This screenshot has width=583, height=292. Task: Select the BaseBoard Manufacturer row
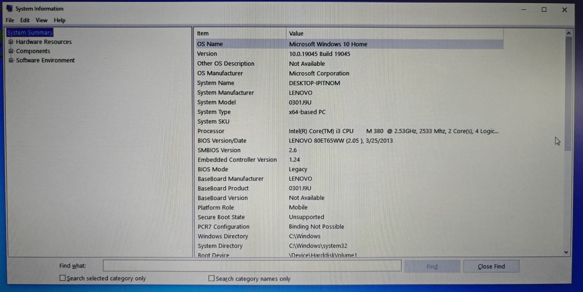tap(349, 179)
